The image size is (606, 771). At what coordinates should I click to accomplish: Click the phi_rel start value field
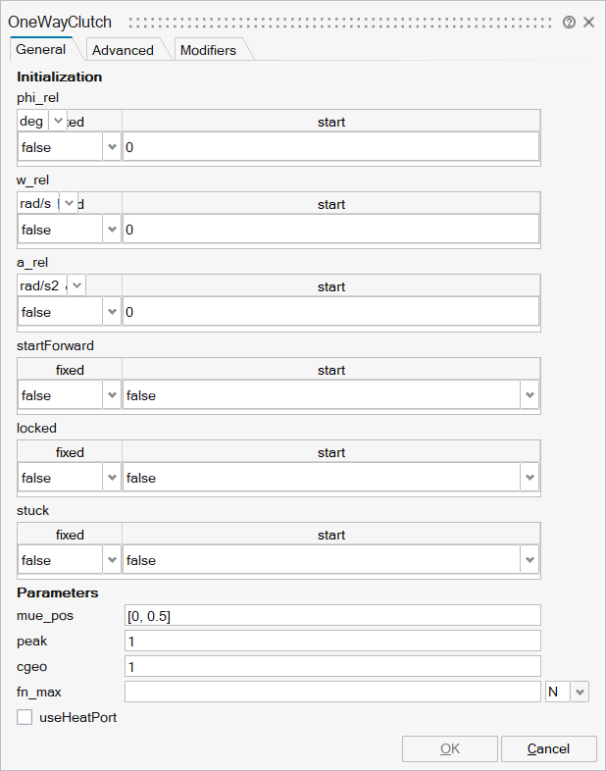[330, 147]
